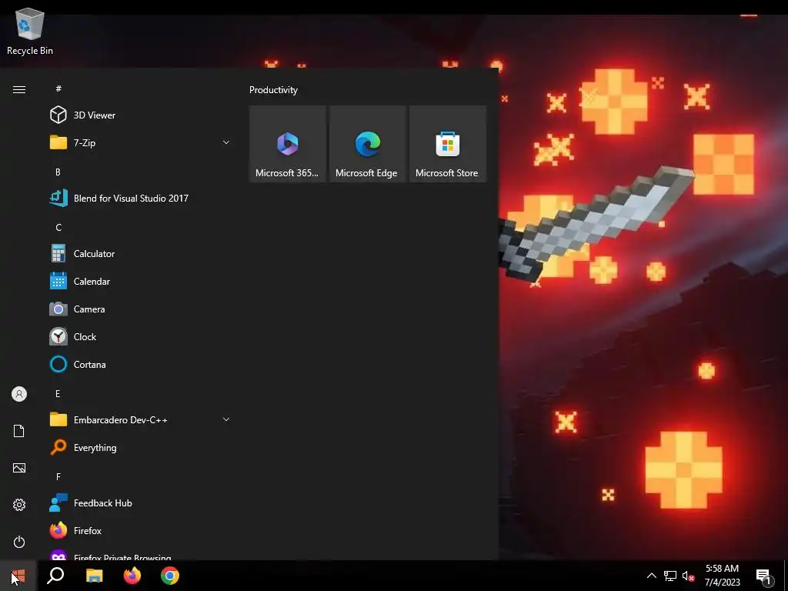Image resolution: width=788 pixels, height=591 pixels.
Task: Open the Action Center notifications
Action: (764, 576)
